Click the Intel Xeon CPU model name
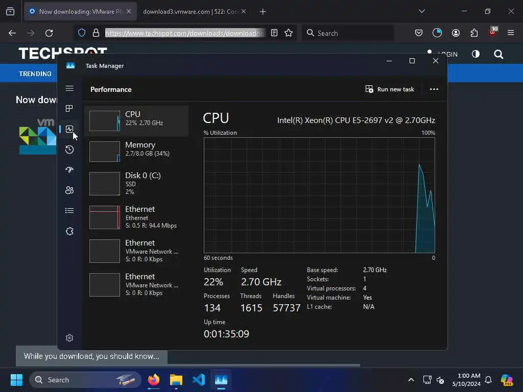Viewport: 523px width, 392px height. [356, 120]
